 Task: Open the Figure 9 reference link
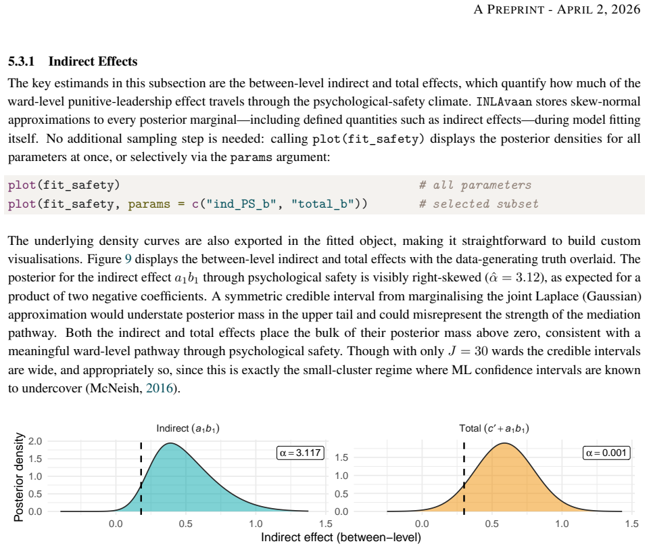(x=128, y=259)
